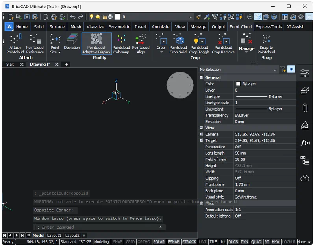Add a new layout with plus button
315x247 pixels.
click(84, 236)
